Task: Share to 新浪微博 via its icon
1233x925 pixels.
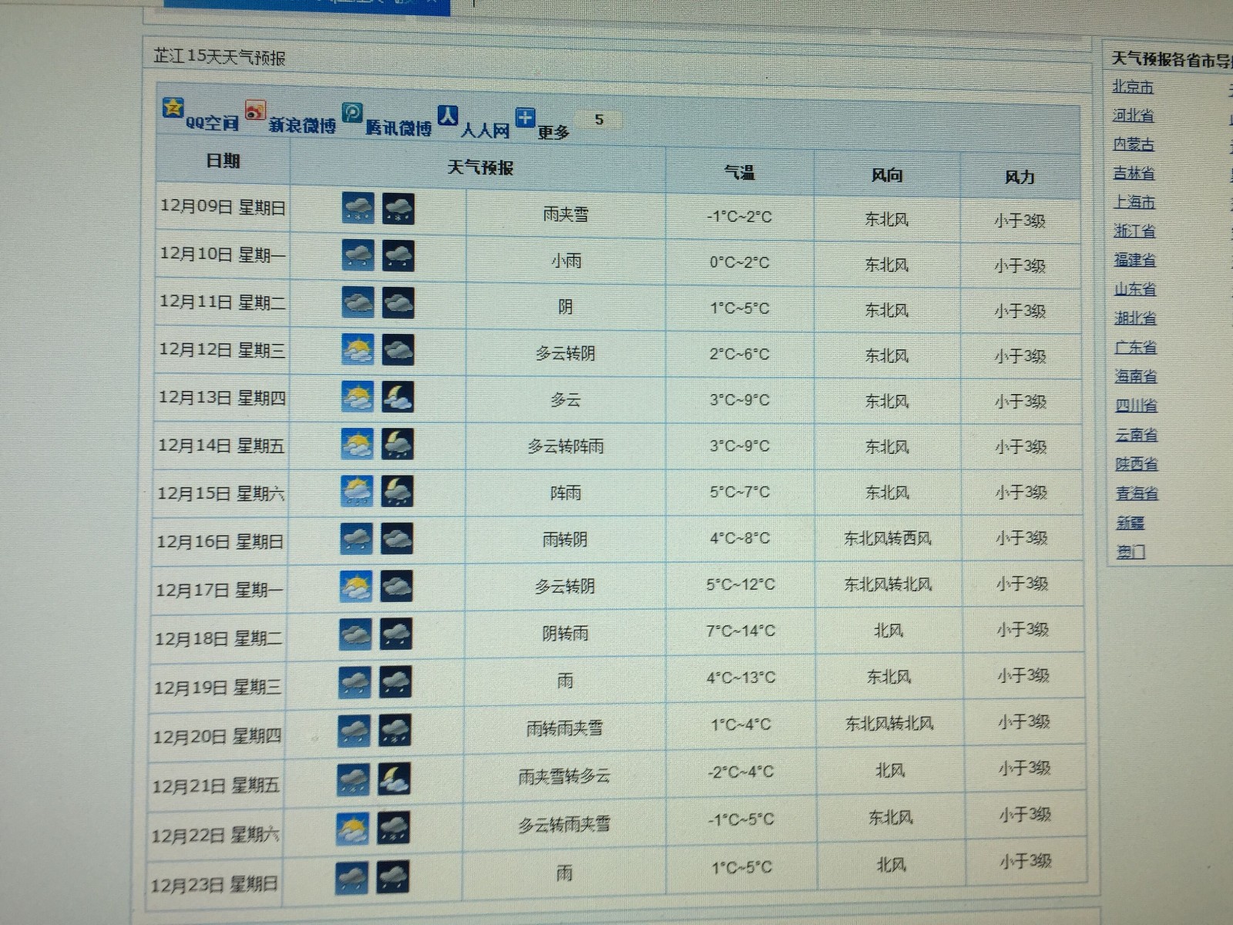Action: [255, 110]
